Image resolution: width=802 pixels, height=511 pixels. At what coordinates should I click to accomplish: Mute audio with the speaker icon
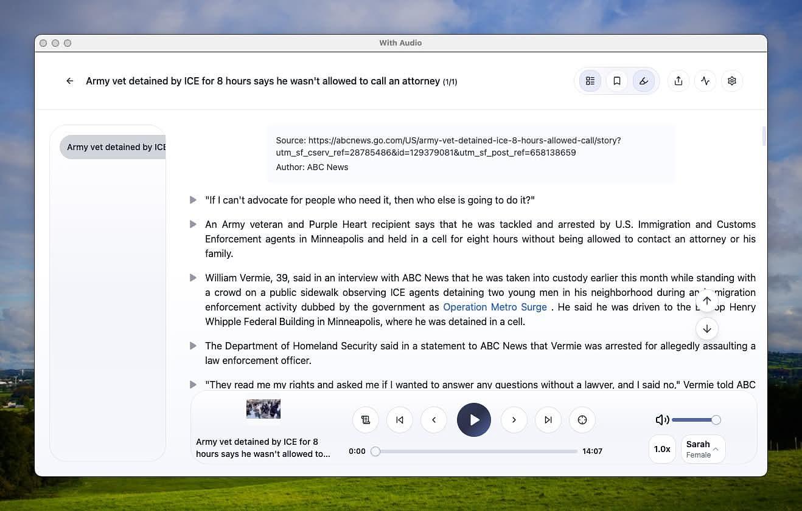click(x=661, y=420)
